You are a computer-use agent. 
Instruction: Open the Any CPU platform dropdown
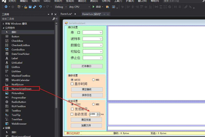coord(80,7)
